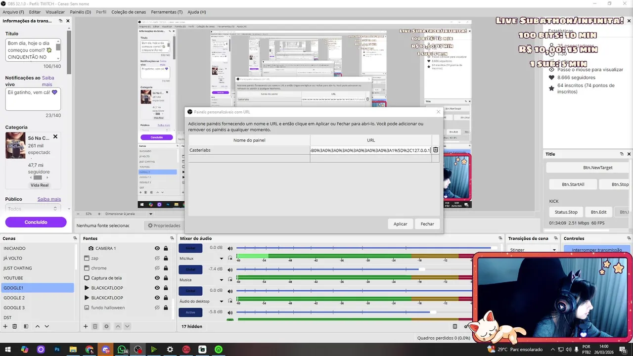Screen dimensions: 633x356
Task: Move source down in Fontes panel
Action: point(127,326)
